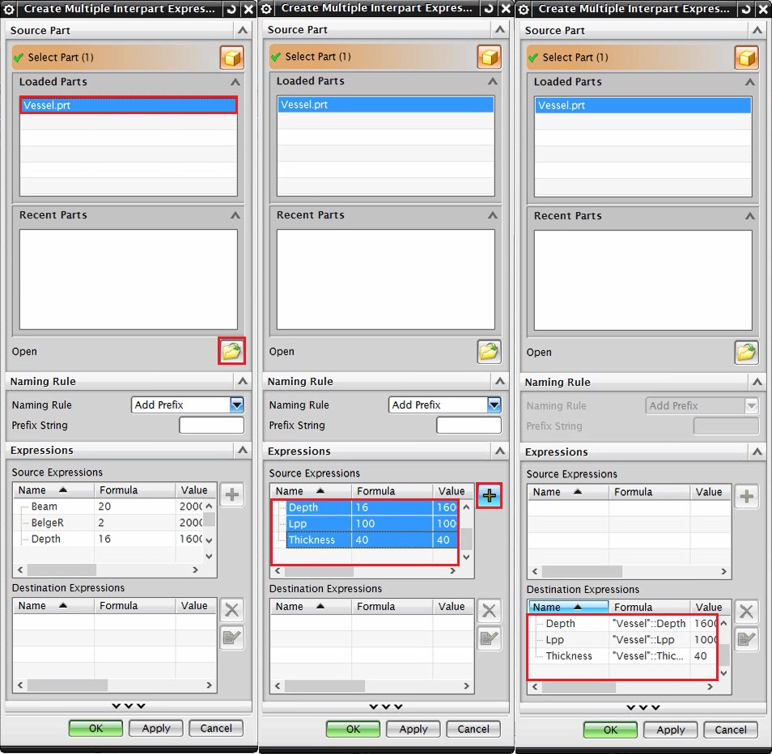The width and height of the screenshot is (772, 754).
Task: Click OK in the right dialog
Action: tap(610, 730)
